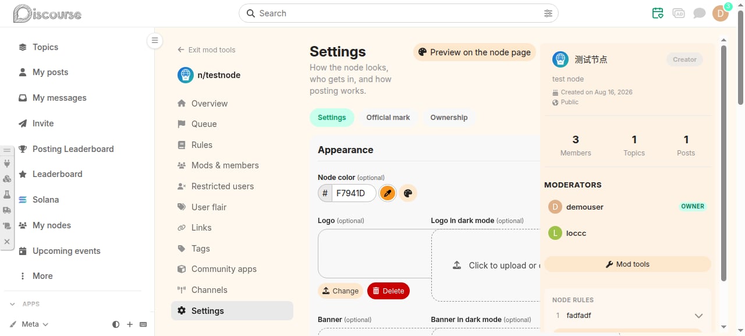The image size is (745, 336).
Task: Select Settings in mod tools menu
Action: click(232, 311)
